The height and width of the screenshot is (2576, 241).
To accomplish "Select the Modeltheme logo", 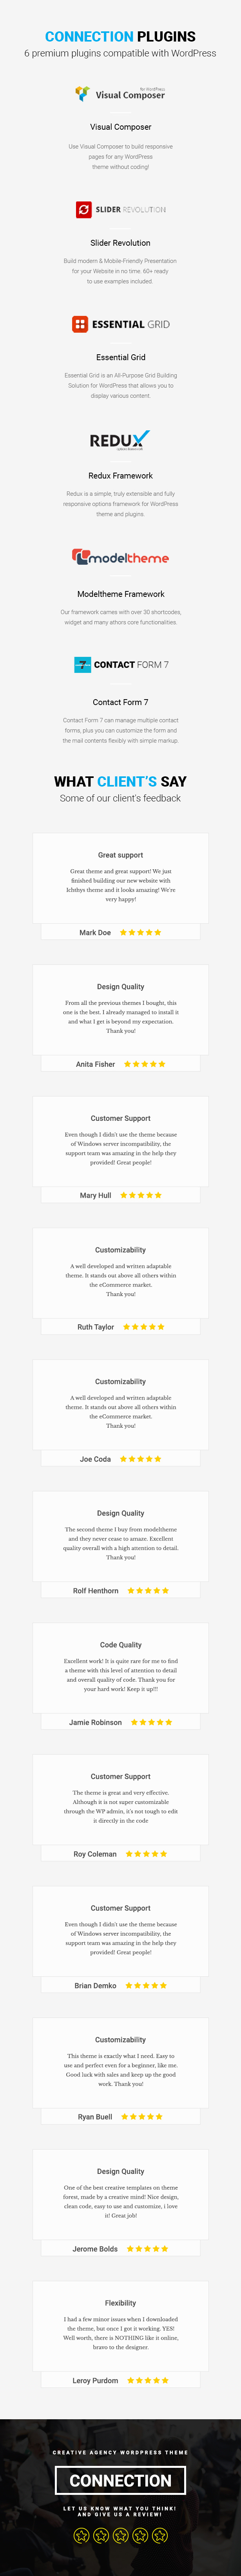I will (x=120, y=557).
